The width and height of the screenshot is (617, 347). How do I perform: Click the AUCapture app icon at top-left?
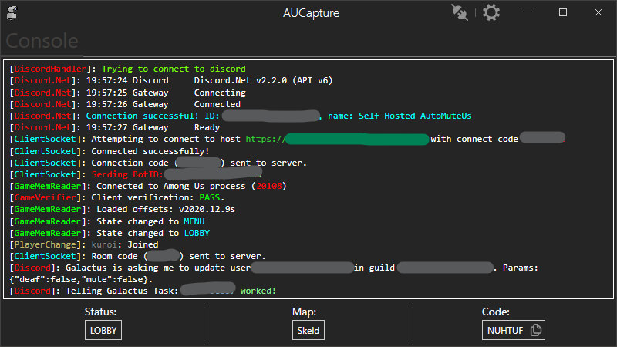click(x=12, y=13)
